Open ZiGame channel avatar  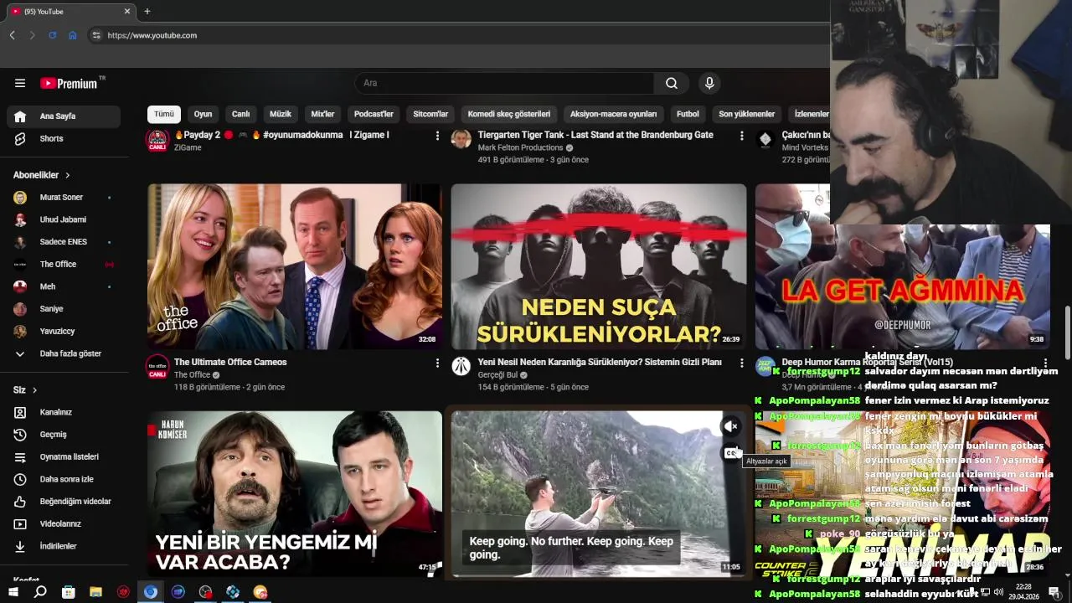(x=157, y=140)
